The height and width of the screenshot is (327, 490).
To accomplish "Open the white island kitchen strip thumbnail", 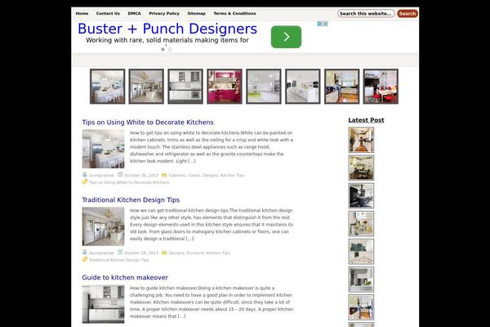I will tap(108, 87).
